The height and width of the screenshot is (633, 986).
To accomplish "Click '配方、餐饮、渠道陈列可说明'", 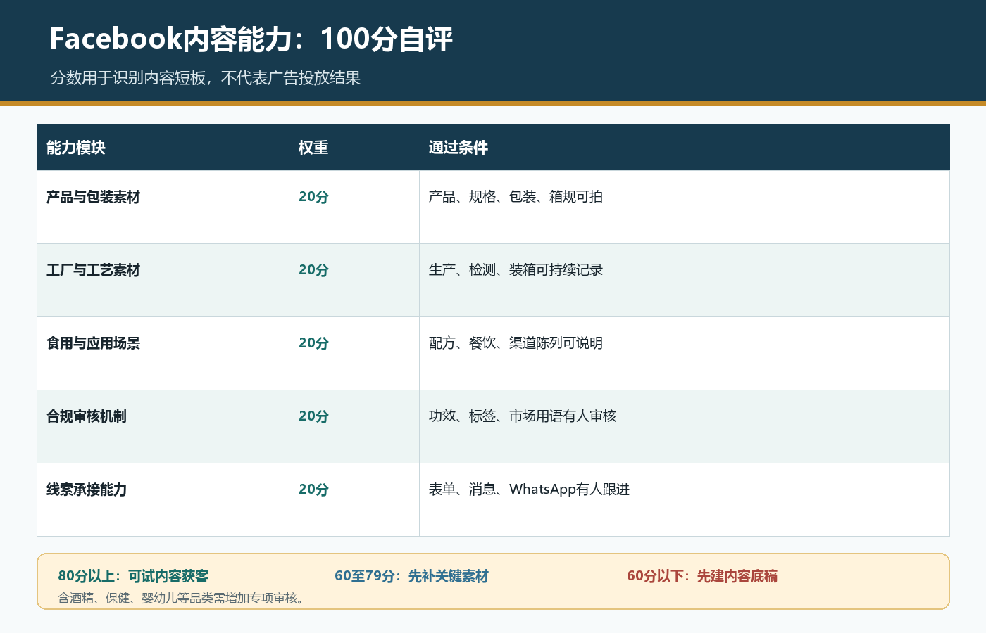I will pyautogui.click(x=516, y=343).
